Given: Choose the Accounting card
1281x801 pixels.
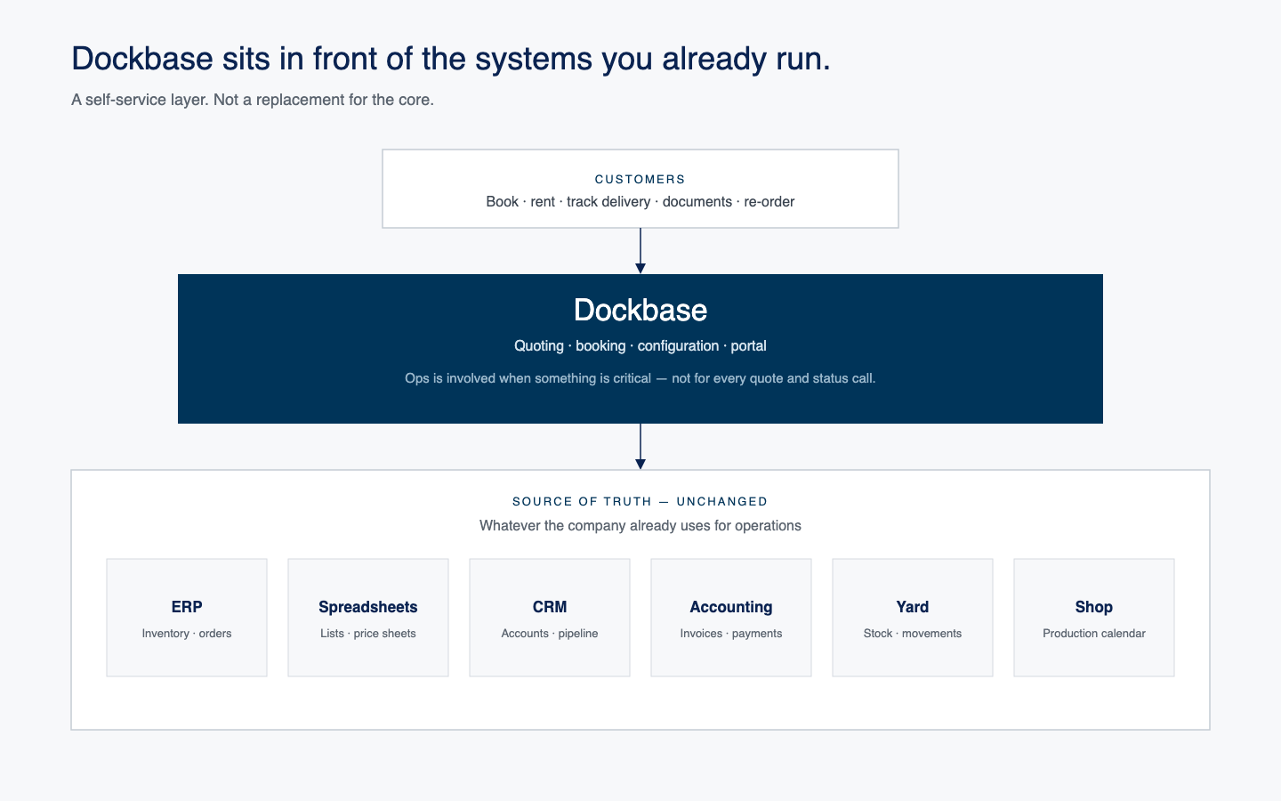Looking at the screenshot, I should click(x=731, y=618).
